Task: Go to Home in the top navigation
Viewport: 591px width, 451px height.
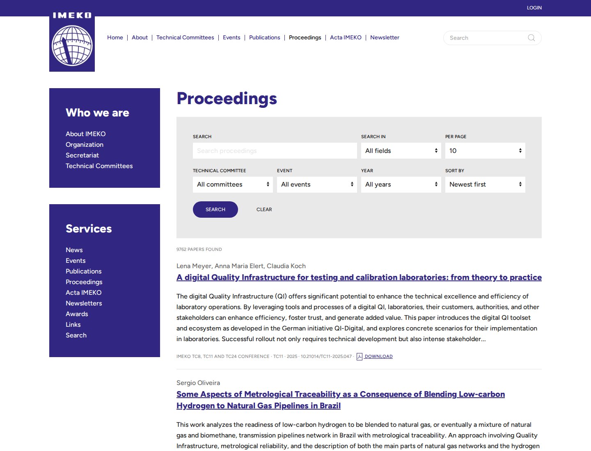Action: (x=115, y=37)
